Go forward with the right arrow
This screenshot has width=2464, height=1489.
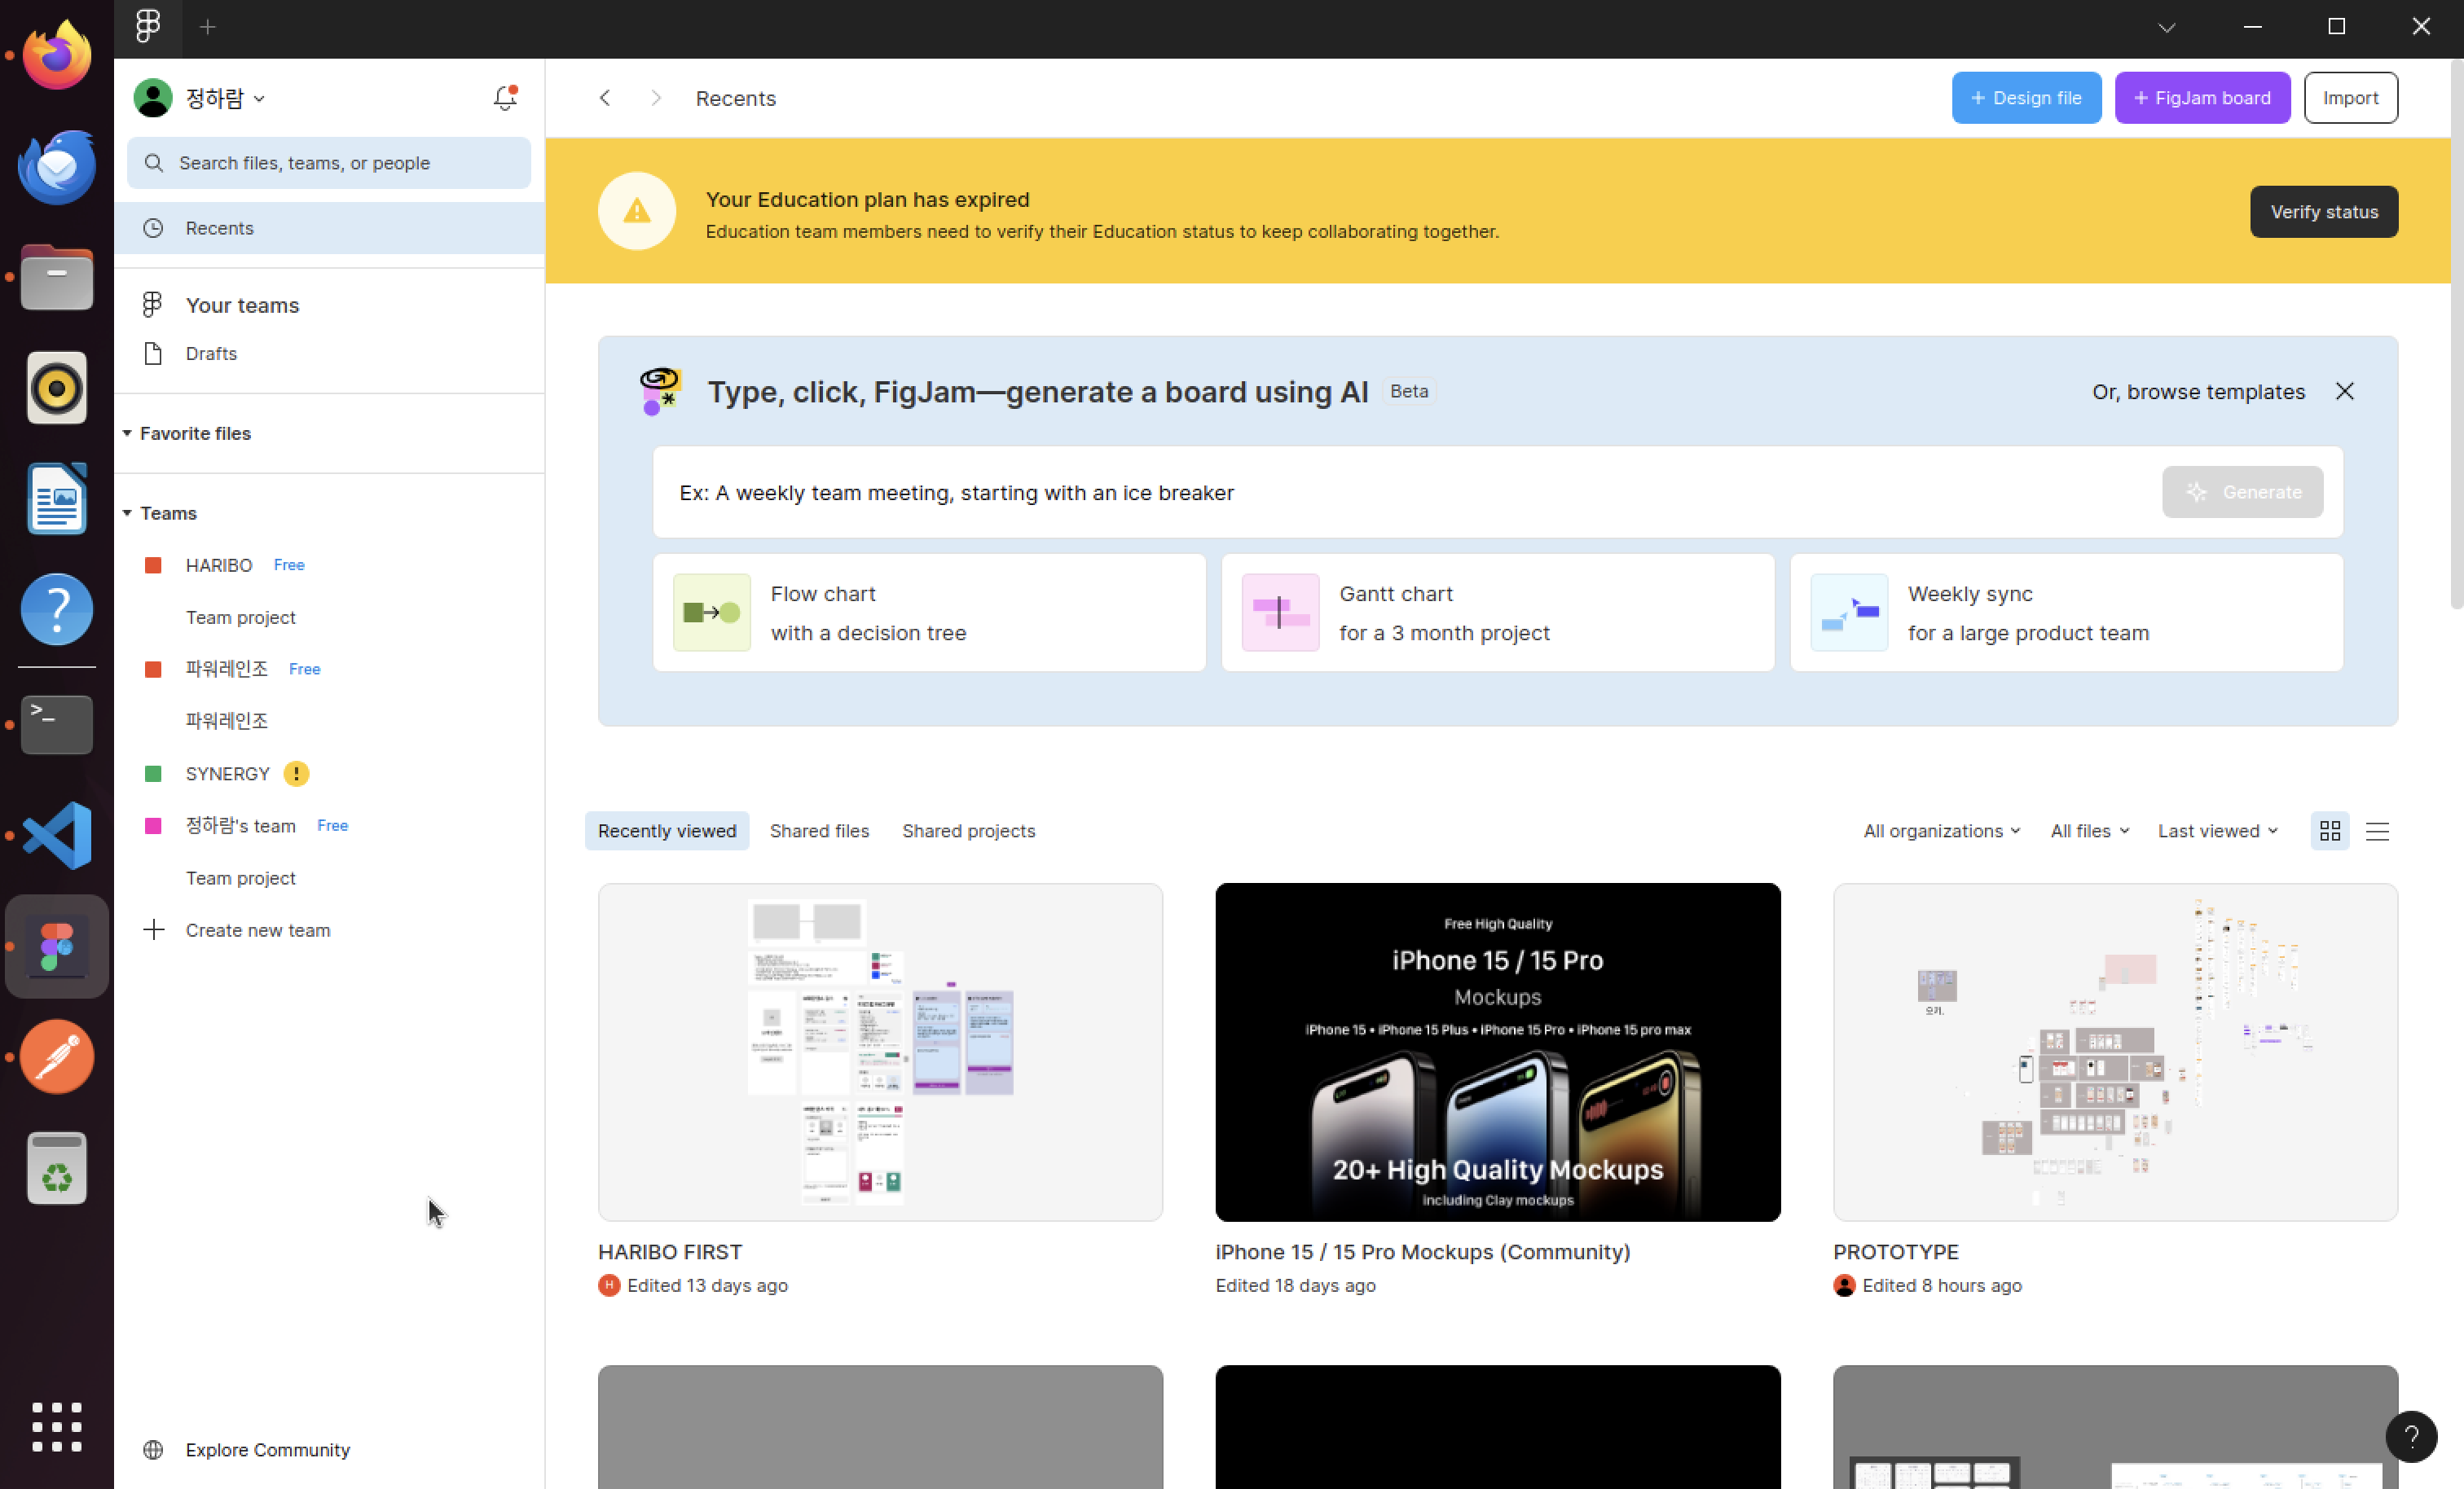tap(656, 98)
